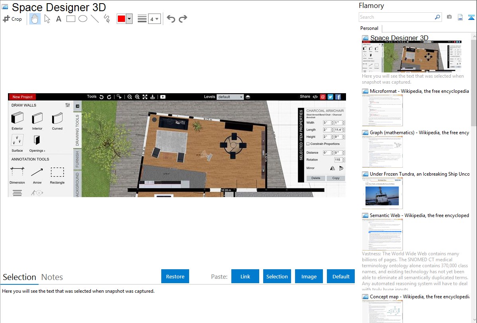This screenshot has width=477, height=323.
Task: Open the color picker dropdown arrow
Action: [x=129, y=19]
